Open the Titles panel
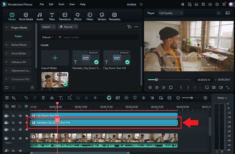Screen dimensions: 235x154 pos(52,17)
